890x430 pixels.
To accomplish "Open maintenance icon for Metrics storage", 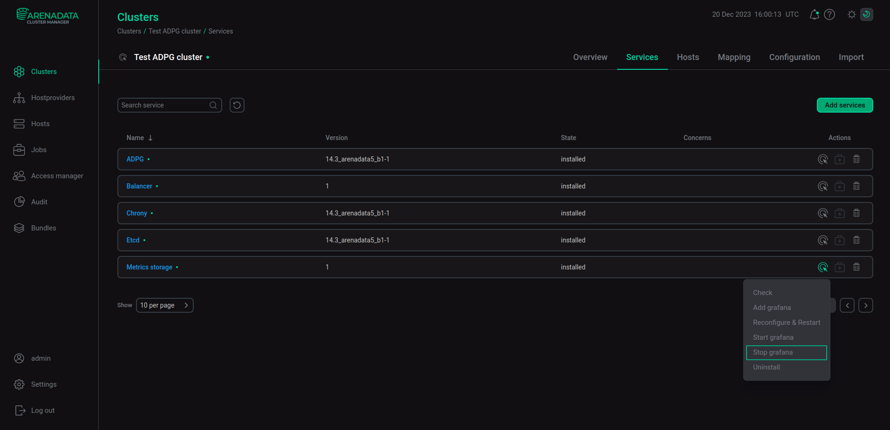I will point(840,267).
